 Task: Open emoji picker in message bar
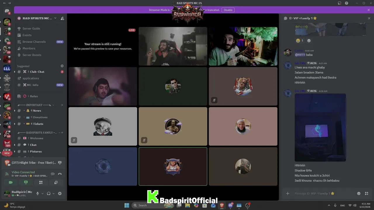359,193
